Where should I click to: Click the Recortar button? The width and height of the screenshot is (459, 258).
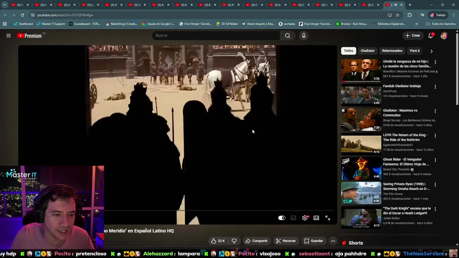286,241
